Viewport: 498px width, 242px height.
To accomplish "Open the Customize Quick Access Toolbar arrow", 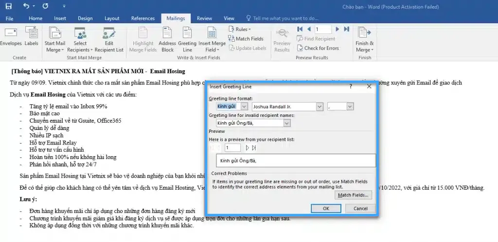I will tap(64, 6).
